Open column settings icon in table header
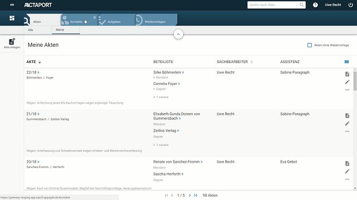 (x=346, y=62)
